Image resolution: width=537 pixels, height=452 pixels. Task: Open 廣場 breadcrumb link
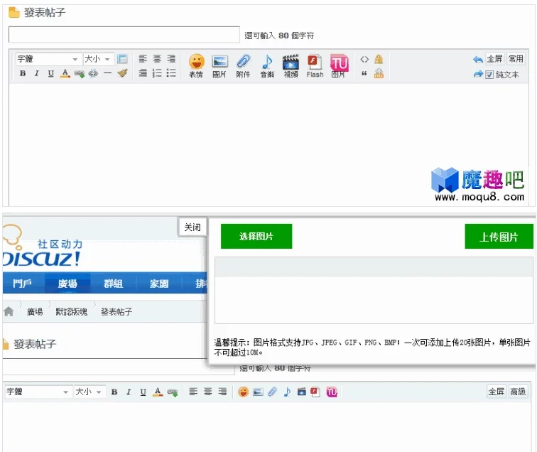(x=35, y=312)
